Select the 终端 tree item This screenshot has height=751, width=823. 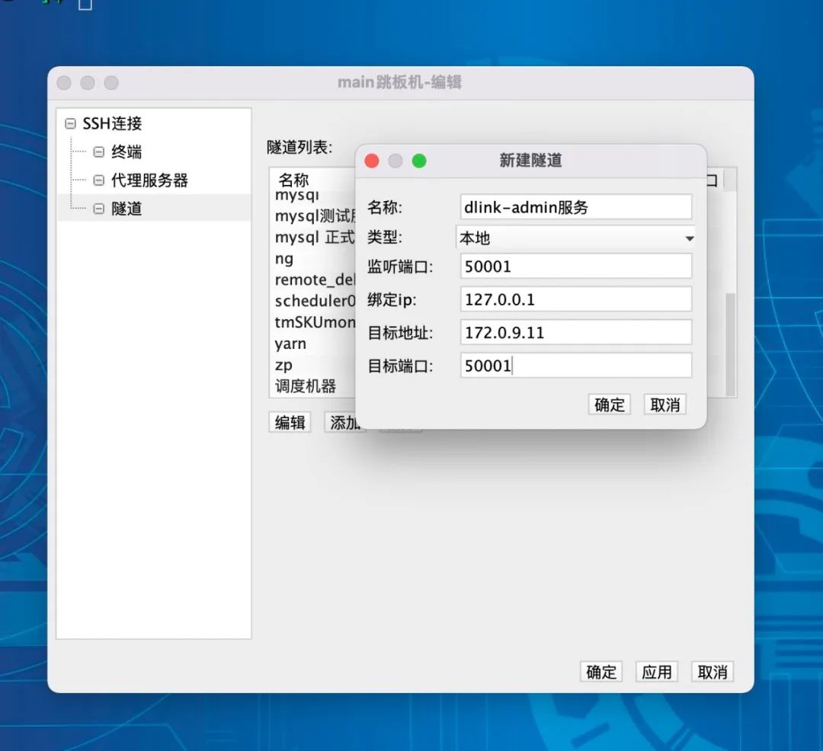[x=126, y=152]
